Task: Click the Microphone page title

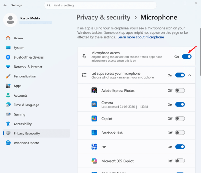Action: click(159, 17)
